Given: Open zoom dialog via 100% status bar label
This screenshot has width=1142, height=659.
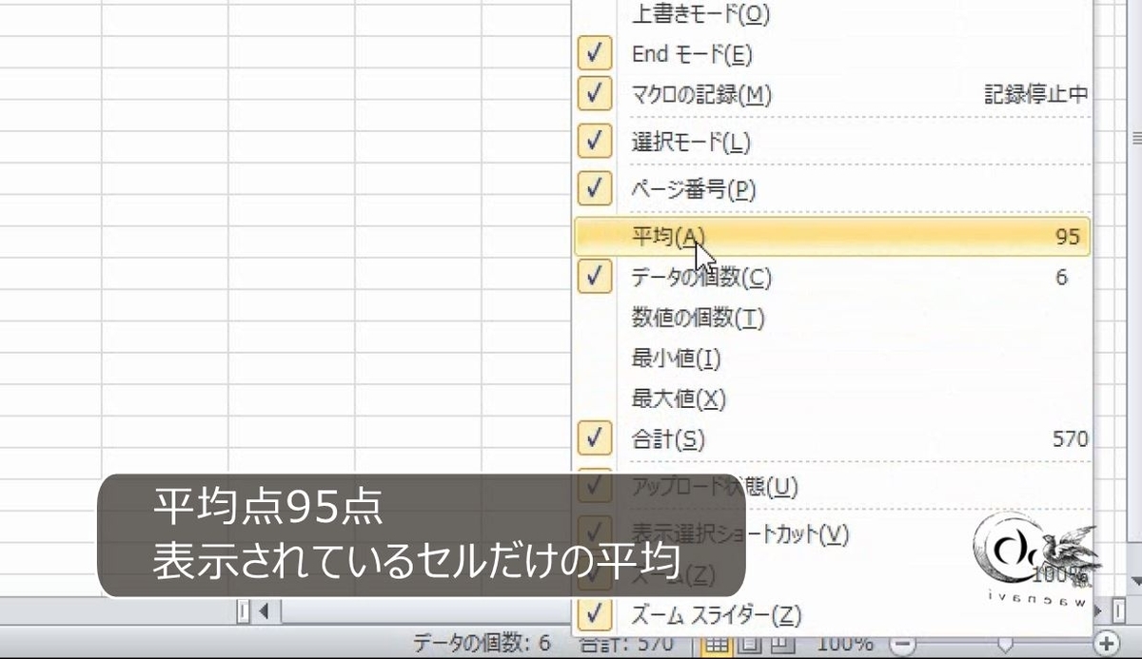Looking at the screenshot, I should tap(845, 644).
